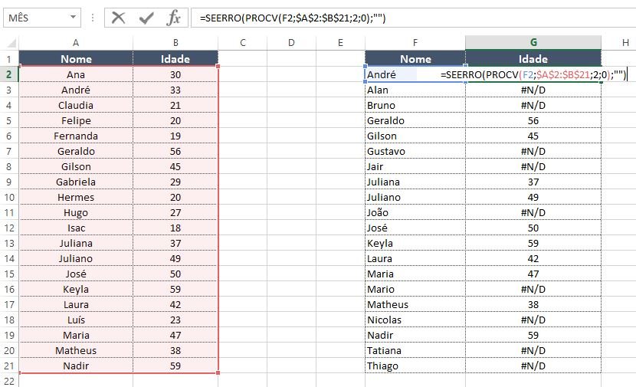Expand the Name Box dropdown arrow

click(x=73, y=17)
